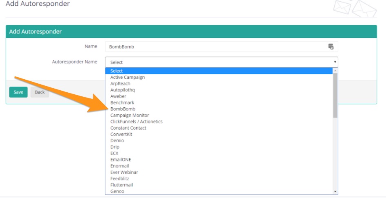Select Benchmark from the list
The height and width of the screenshot is (198, 386).
click(219, 102)
